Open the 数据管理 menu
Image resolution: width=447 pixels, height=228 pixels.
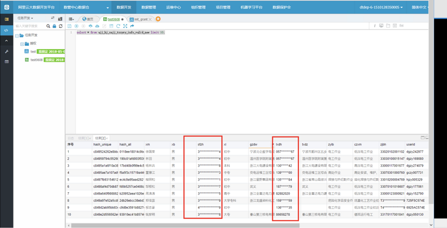point(149,7)
